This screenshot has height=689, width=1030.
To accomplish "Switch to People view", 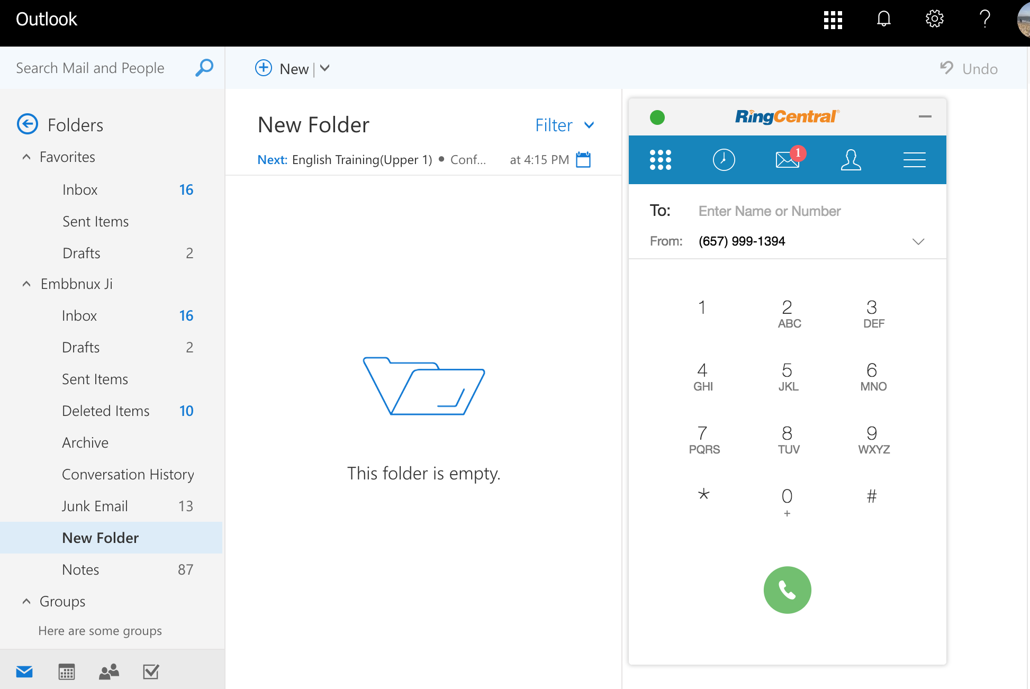I will tap(108, 671).
